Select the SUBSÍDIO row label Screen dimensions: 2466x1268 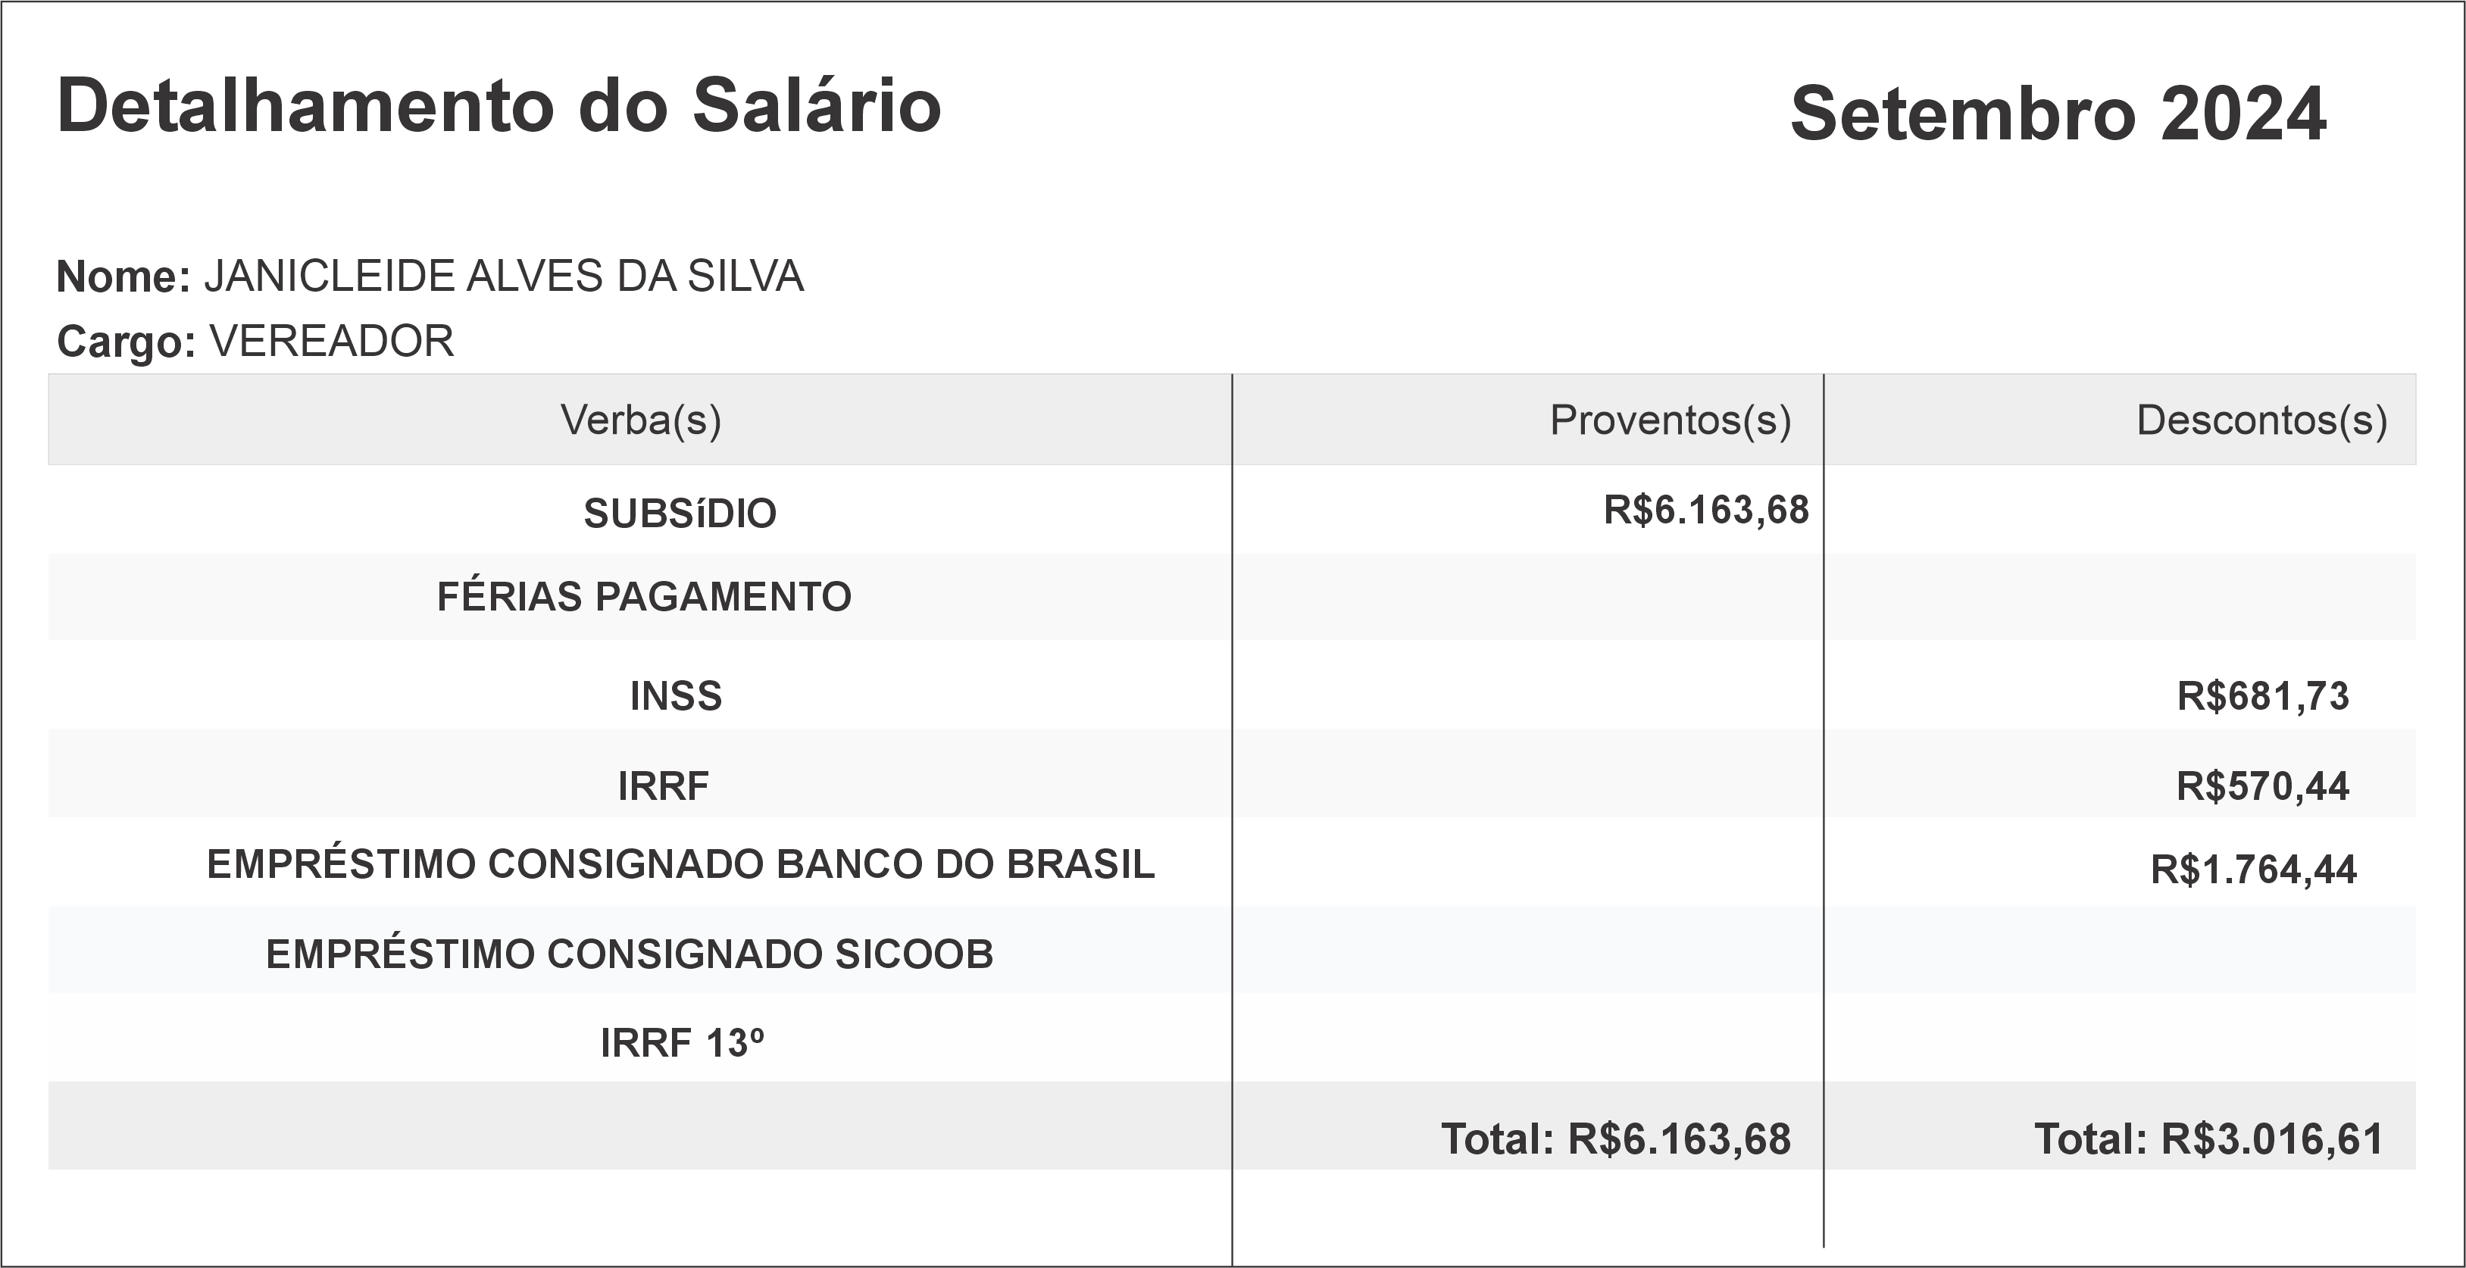tap(680, 514)
